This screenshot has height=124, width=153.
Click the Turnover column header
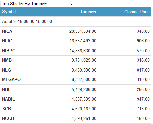click(x=88, y=12)
